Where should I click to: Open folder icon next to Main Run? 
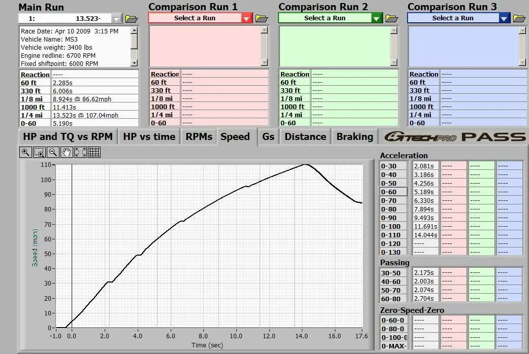pyautogui.click(x=132, y=19)
